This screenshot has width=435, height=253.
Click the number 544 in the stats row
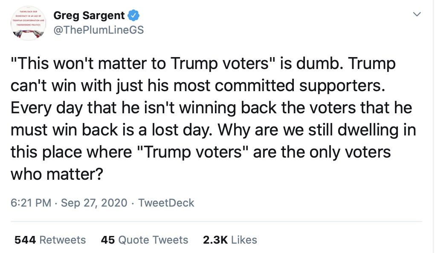click(25, 240)
